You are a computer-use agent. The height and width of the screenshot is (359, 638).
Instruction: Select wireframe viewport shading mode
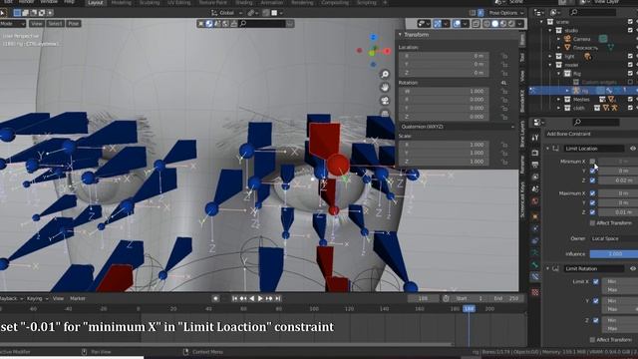point(486,24)
